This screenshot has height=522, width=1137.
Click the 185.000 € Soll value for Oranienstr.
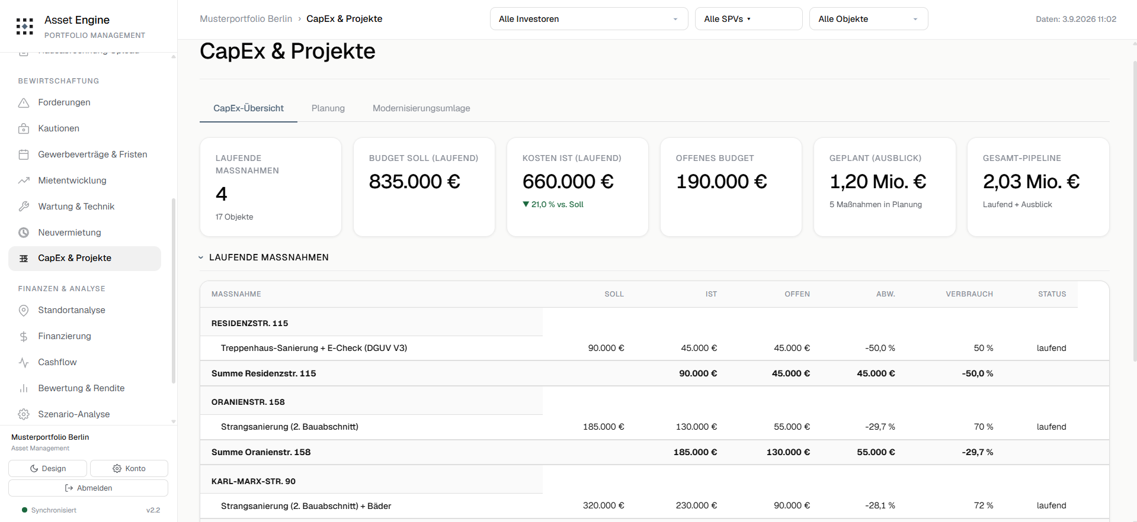pos(603,427)
